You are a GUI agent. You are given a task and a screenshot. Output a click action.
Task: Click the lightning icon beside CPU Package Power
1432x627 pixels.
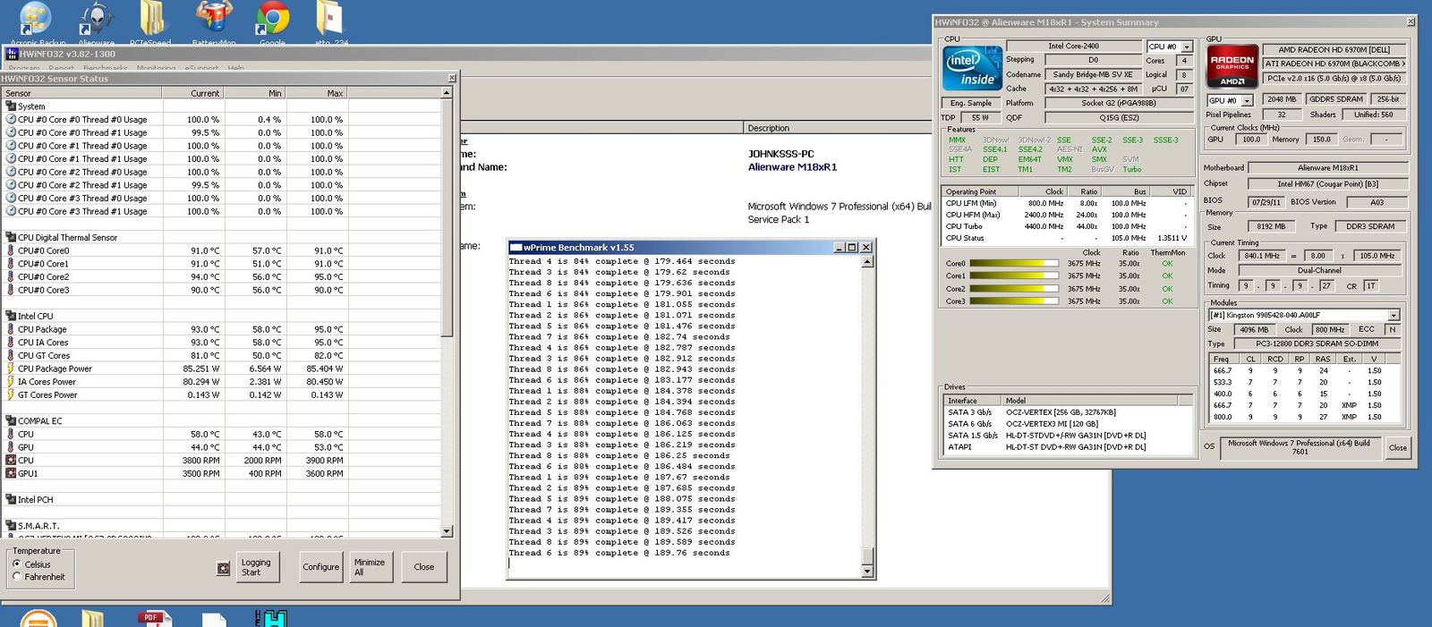click(11, 369)
